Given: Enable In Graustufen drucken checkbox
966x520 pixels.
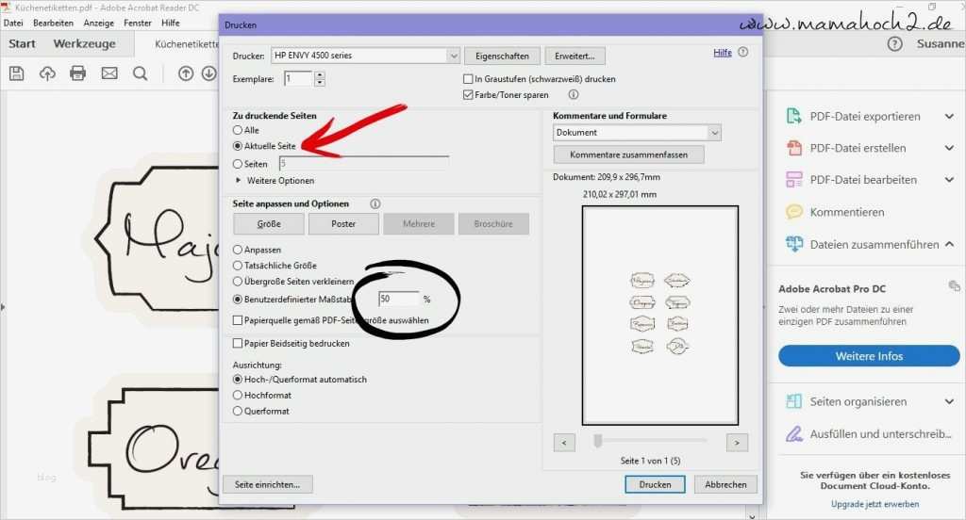Looking at the screenshot, I should 468,79.
